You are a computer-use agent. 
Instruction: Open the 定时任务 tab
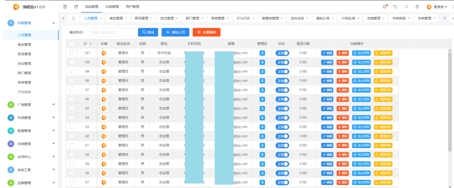coord(297,18)
